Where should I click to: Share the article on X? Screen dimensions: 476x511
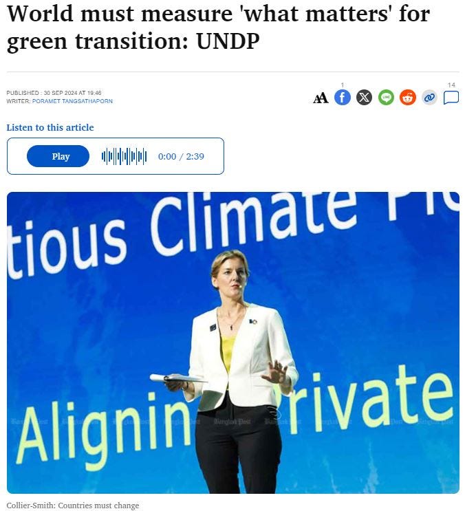tap(364, 98)
